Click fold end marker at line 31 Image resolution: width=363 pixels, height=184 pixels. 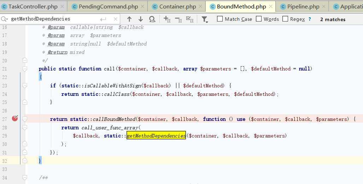point(25,152)
